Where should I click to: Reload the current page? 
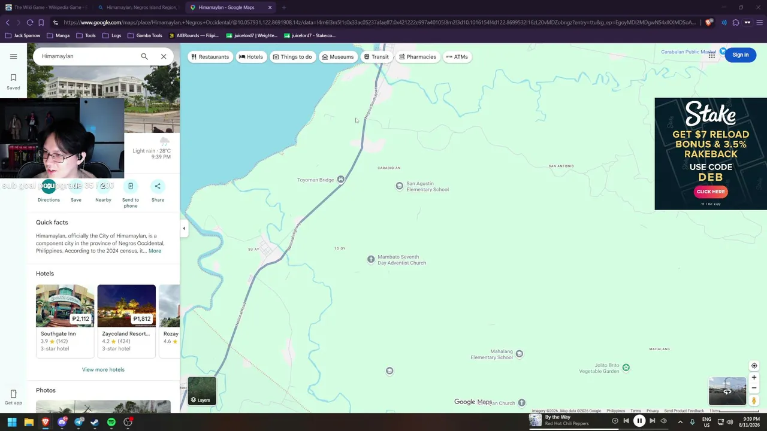29,23
